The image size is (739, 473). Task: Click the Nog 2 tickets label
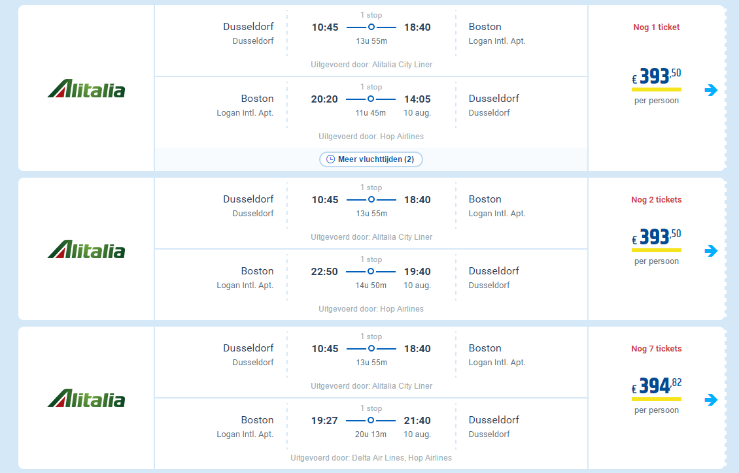click(x=657, y=199)
